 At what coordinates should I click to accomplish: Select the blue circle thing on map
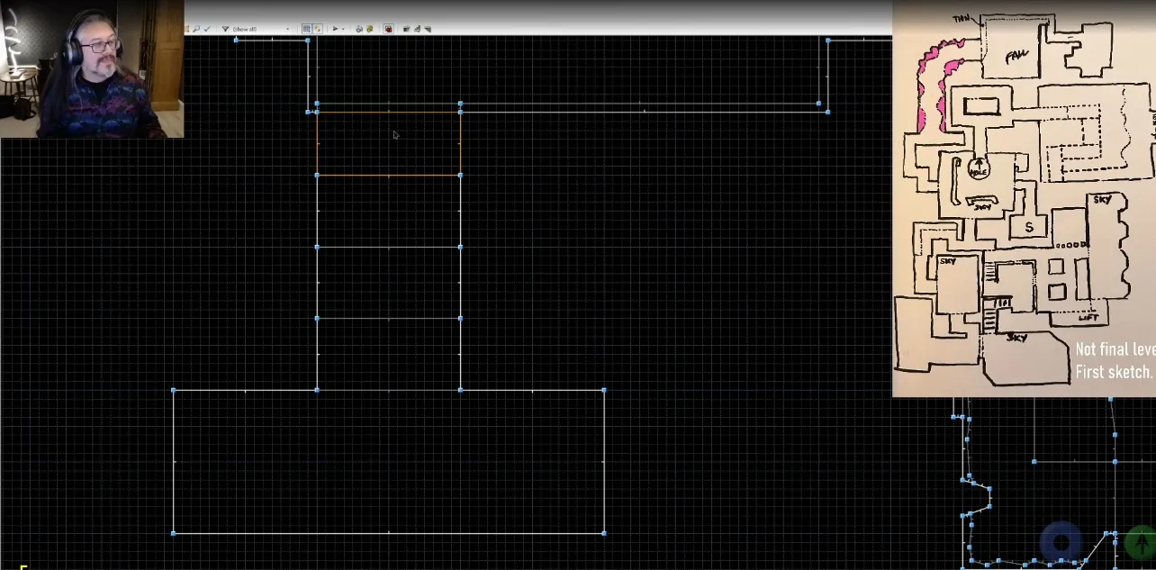(x=1061, y=542)
